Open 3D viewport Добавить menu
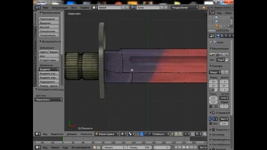Image resolution: width=267 pixels, height=150 pixels. 72,134
